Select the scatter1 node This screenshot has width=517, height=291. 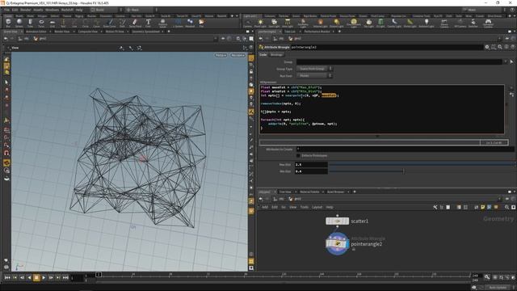[x=337, y=221]
